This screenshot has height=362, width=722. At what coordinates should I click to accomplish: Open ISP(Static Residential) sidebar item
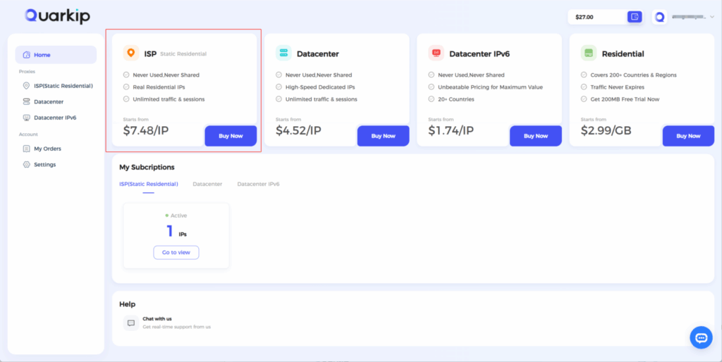pyautogui.click(x=56, y=86)
